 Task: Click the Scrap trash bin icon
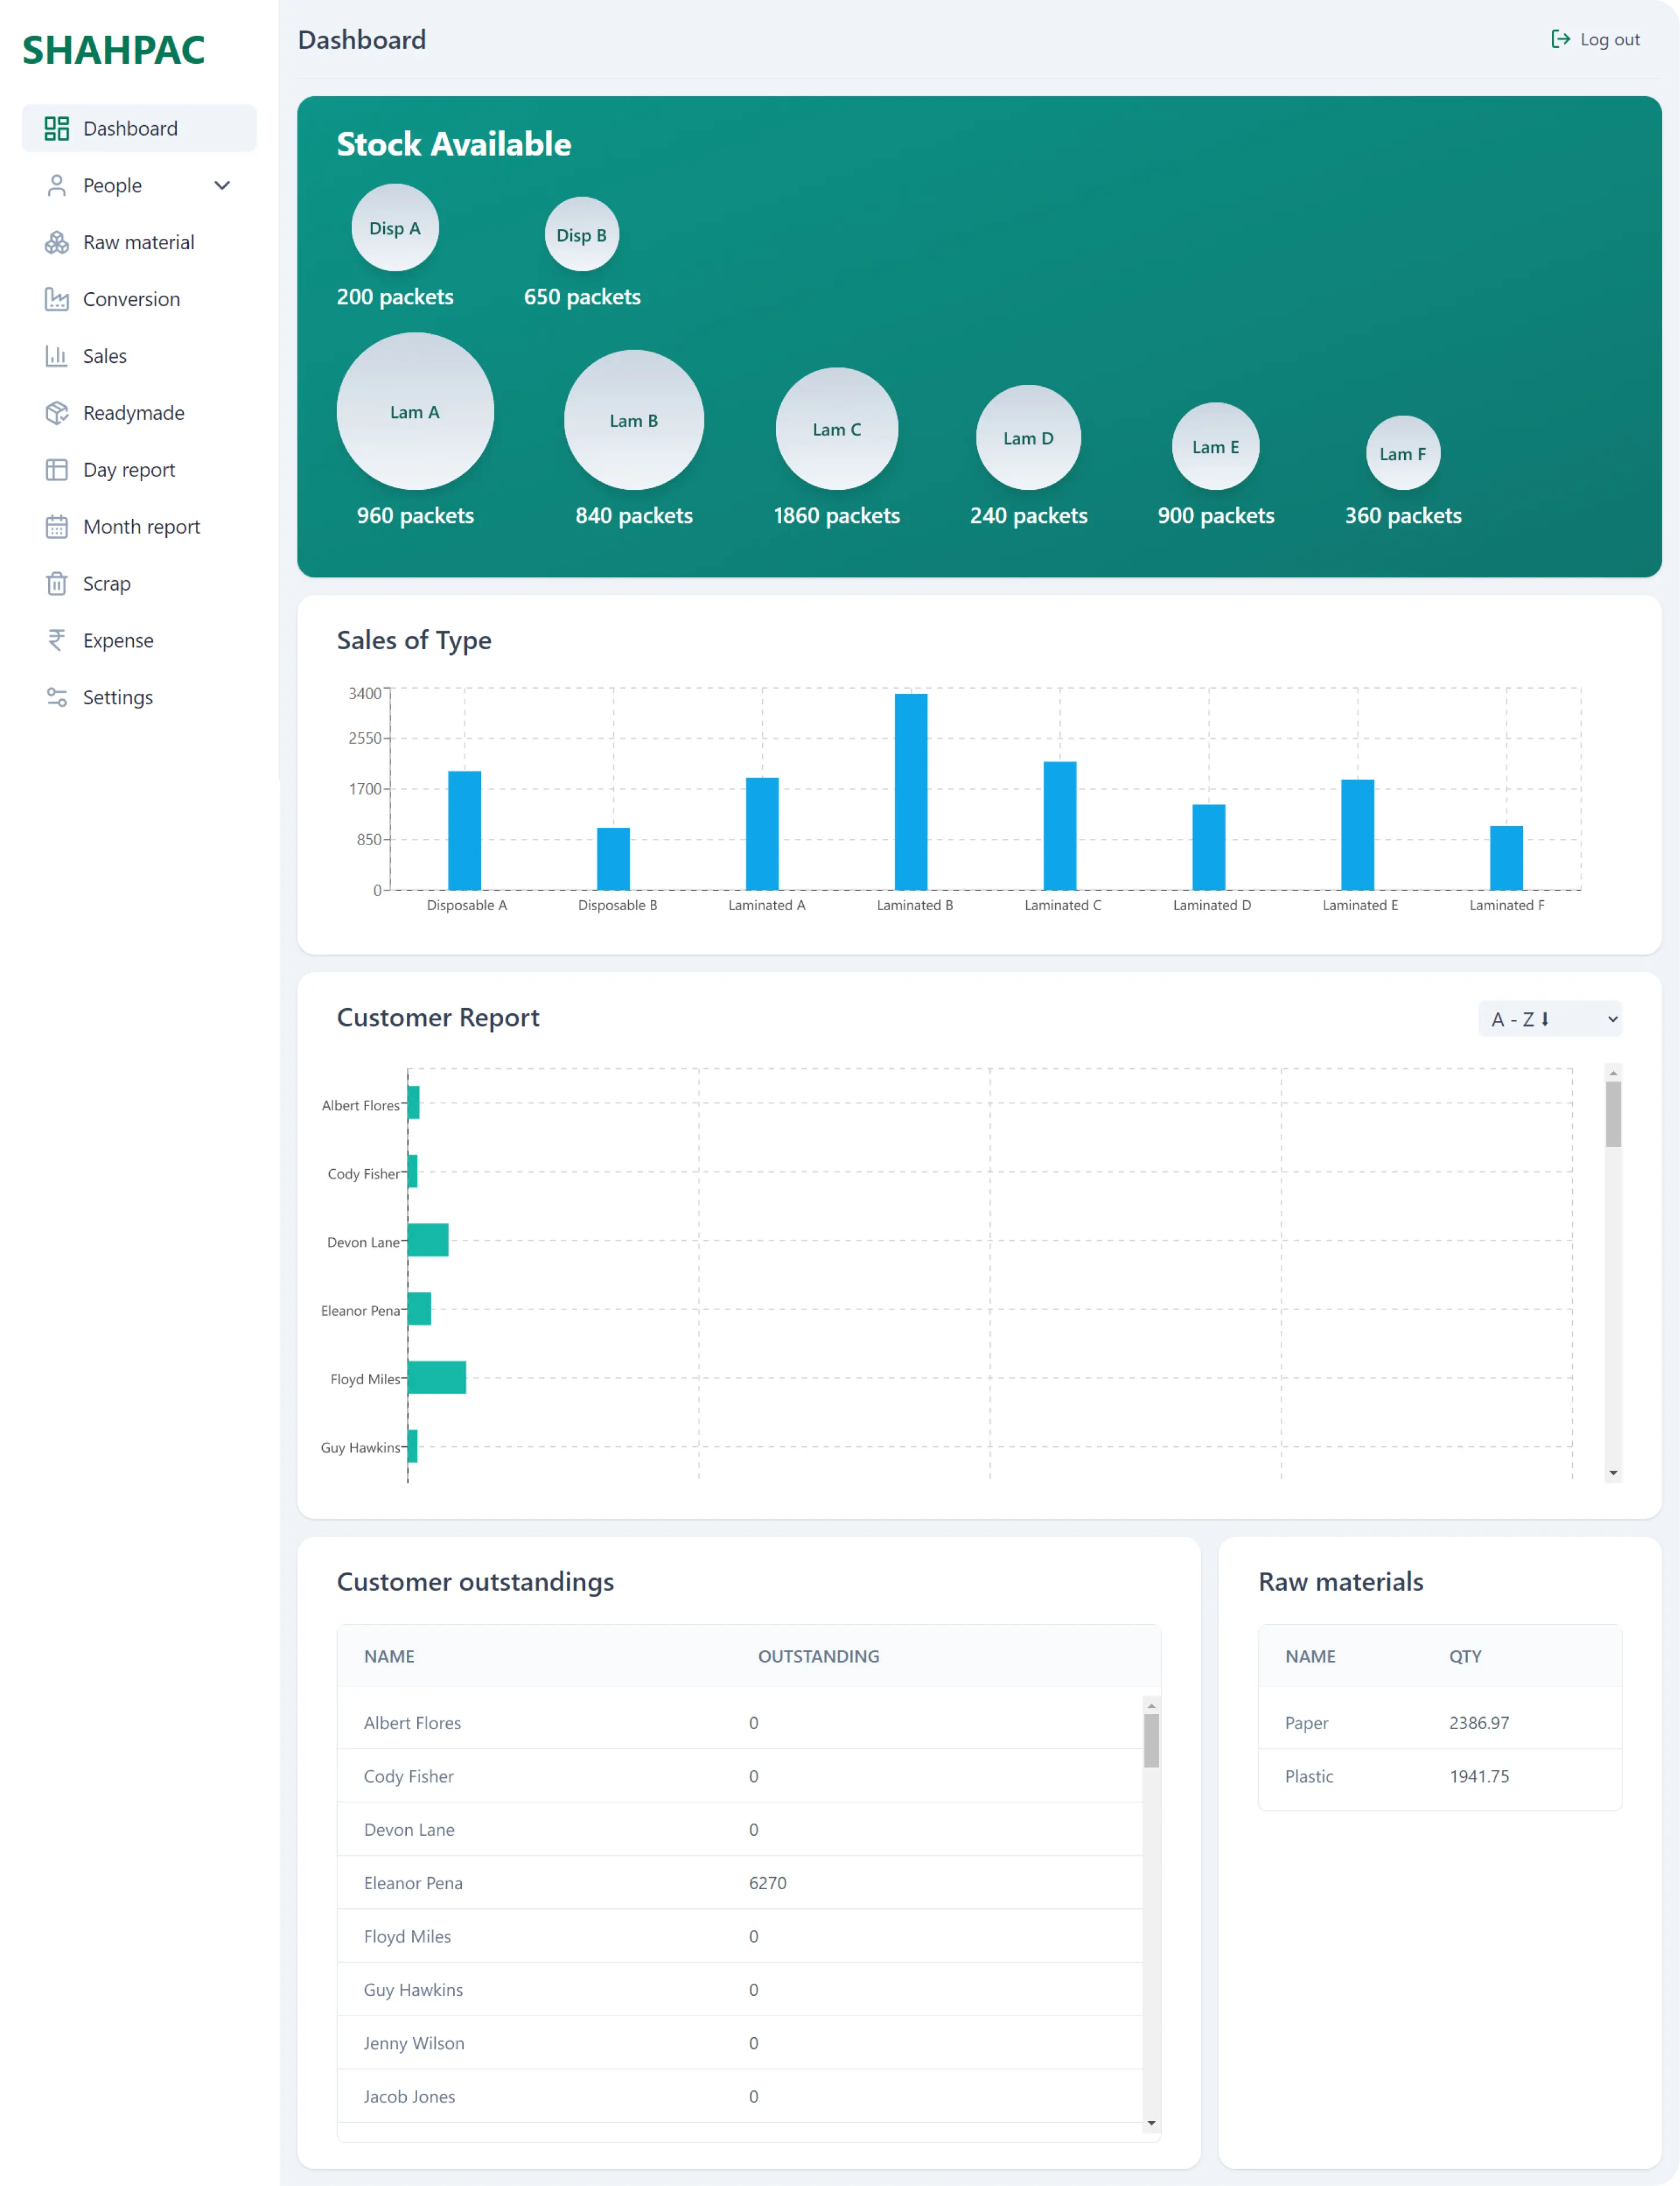click(x=56, y=583)
